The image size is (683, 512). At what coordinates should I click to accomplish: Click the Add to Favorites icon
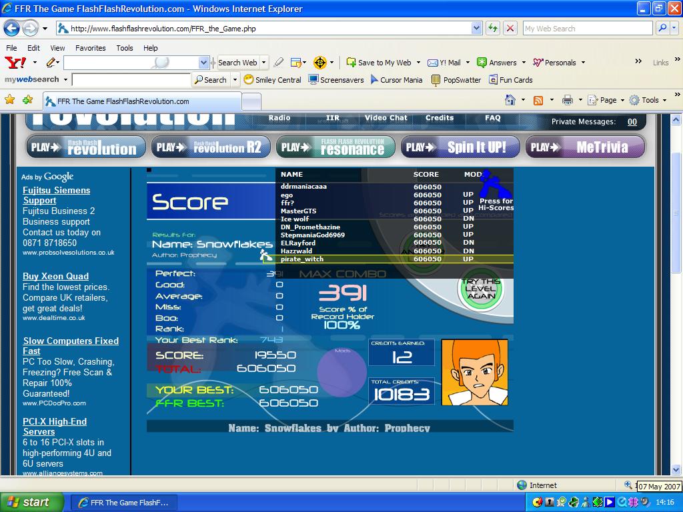[28, 100]
